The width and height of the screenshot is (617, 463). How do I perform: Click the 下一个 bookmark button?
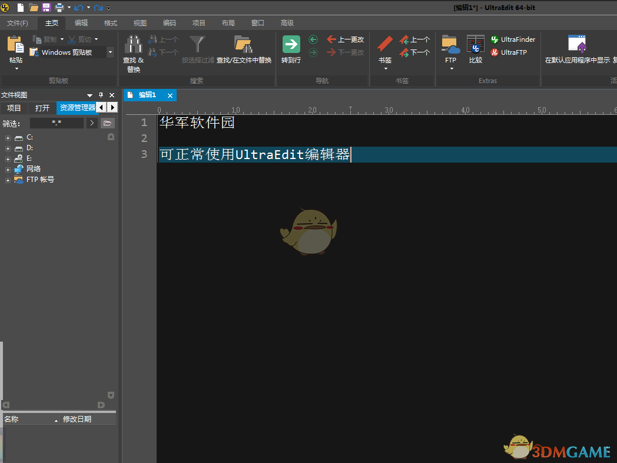point(414,52)
